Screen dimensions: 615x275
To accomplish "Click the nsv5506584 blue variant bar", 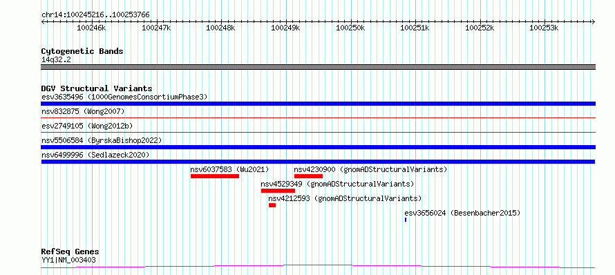I will click(x=318, y=147).
